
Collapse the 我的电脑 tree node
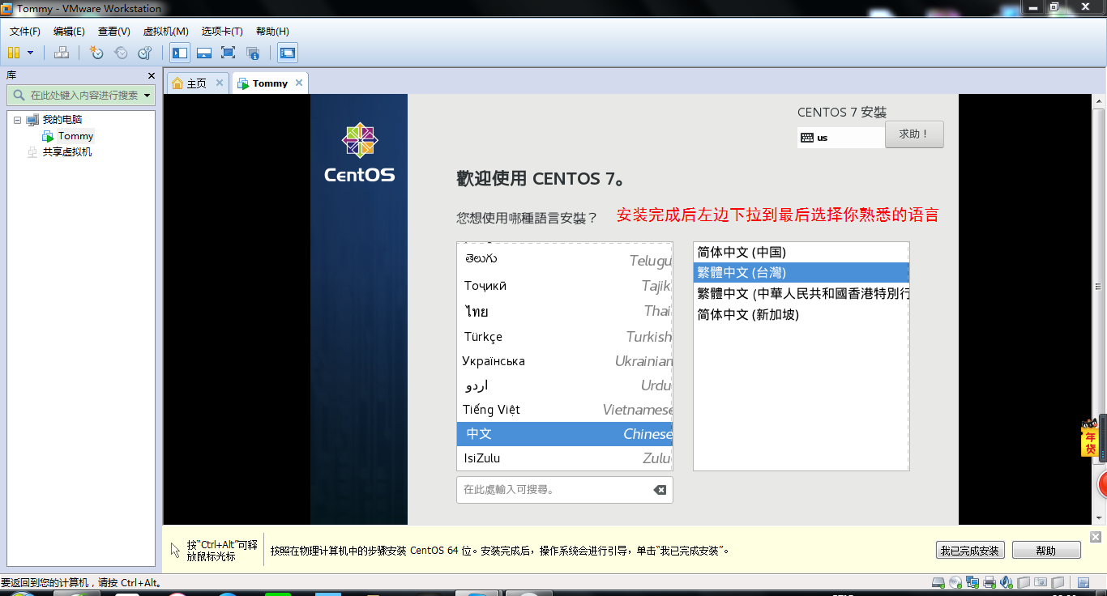pos(17,120)
